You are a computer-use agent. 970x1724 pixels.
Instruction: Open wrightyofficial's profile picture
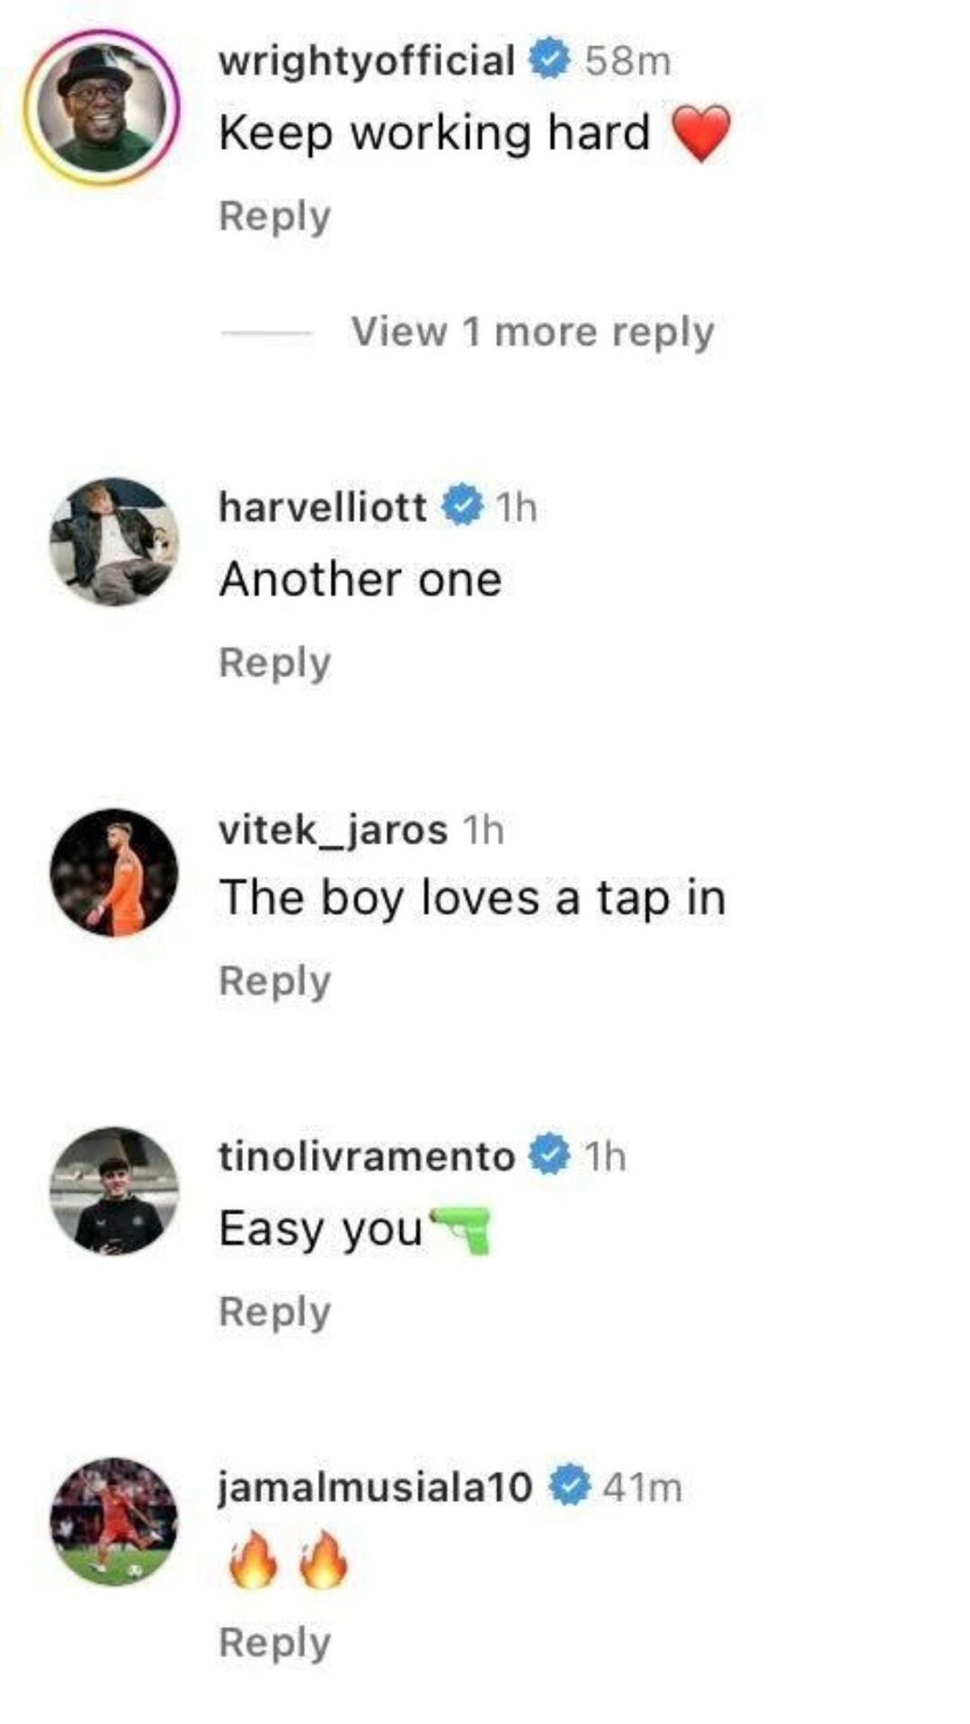point(99,107)
